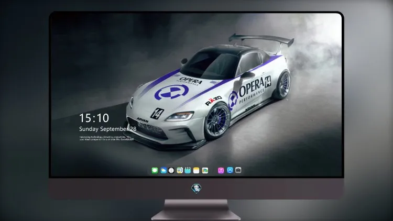
Task: Click the number 14 decal on front bumper
Action: 157,113
